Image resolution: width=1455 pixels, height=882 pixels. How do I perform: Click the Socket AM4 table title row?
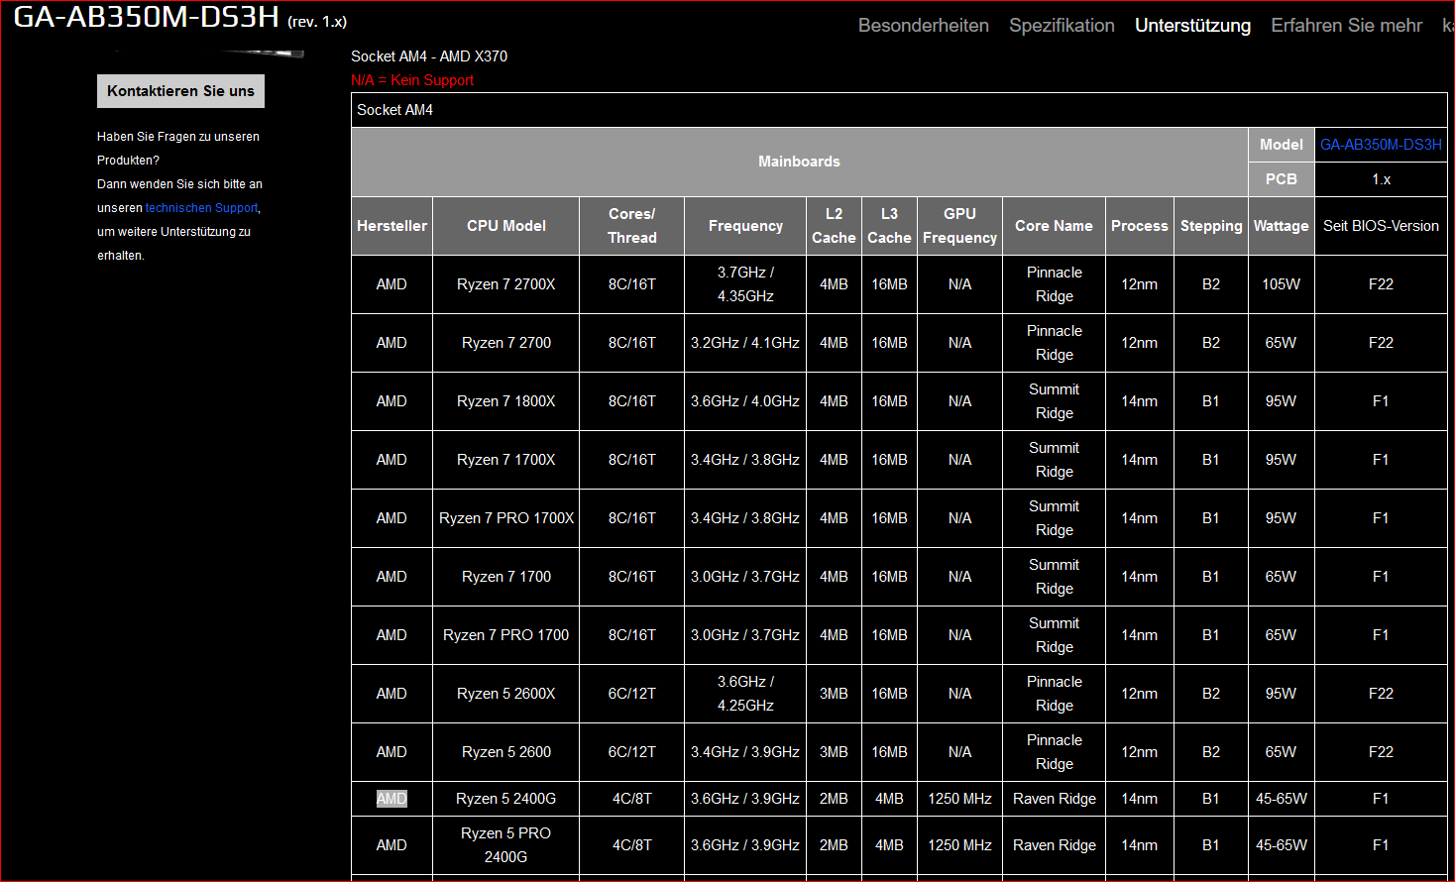click(x=899, y=110)
